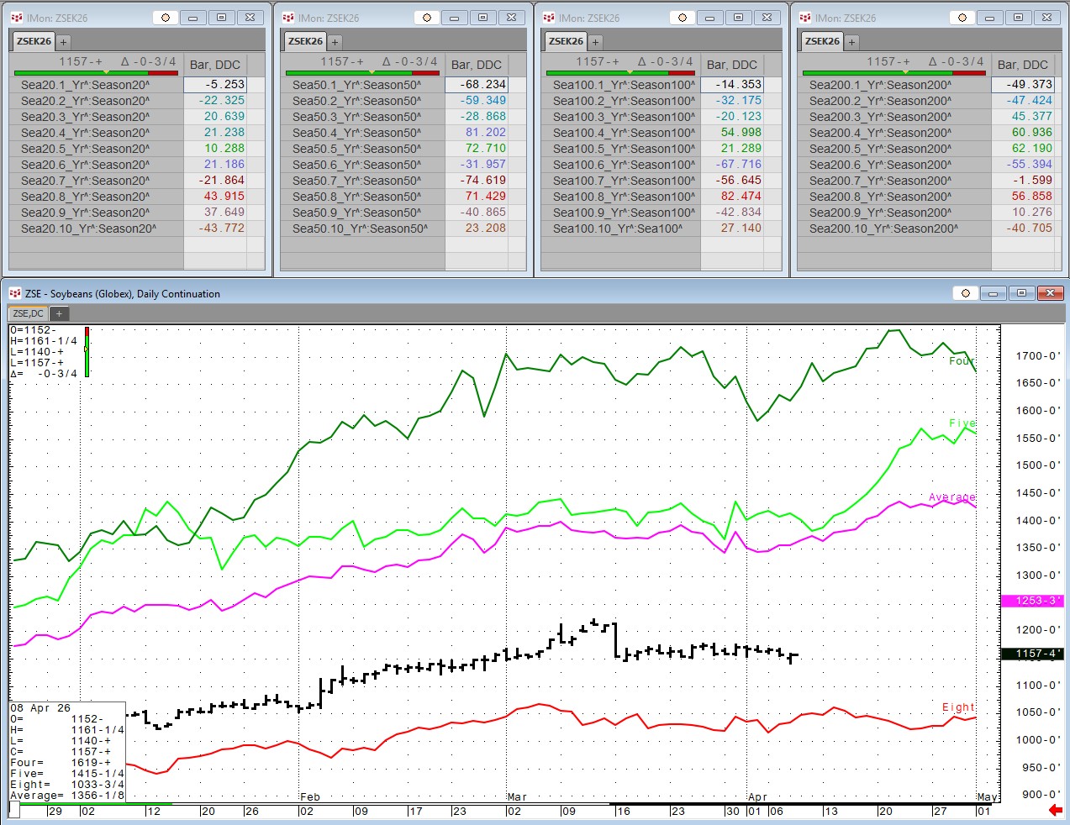Open the CQG icon menu of the Soybeans chart
This screenshot has width=1070, height=825.
[14, 293]
